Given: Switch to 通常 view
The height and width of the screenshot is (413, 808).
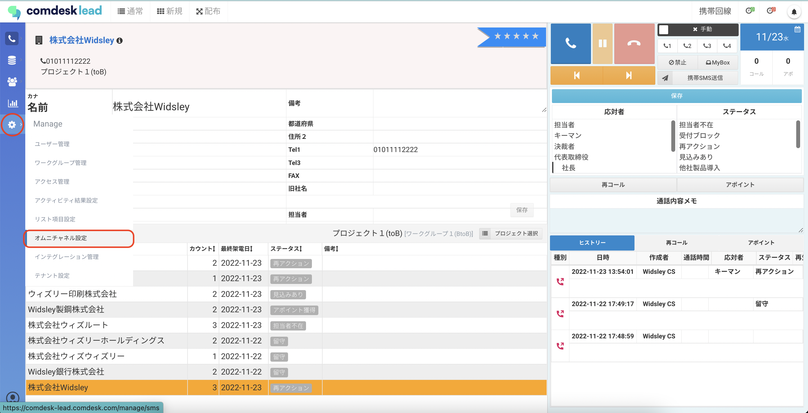Looking at the screenshot, I should [x=130, y=11].
